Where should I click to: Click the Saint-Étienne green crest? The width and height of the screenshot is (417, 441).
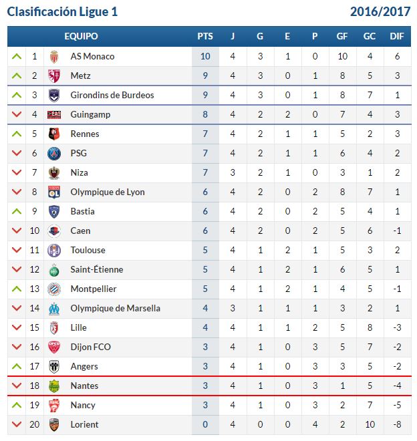54,270
